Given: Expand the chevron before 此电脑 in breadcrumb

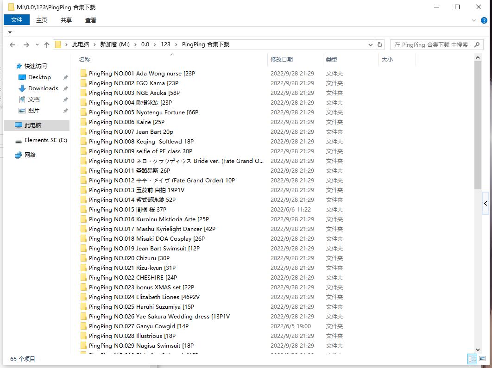Looking at the screenshot, I should pyautogui.click(x=66, y=44).
